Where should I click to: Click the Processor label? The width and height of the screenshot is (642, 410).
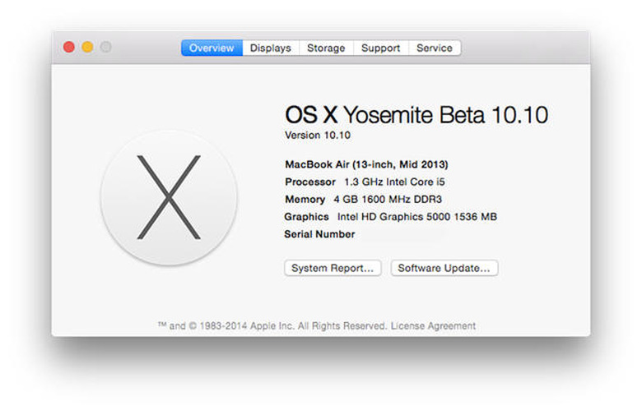[x=310, y=182]
